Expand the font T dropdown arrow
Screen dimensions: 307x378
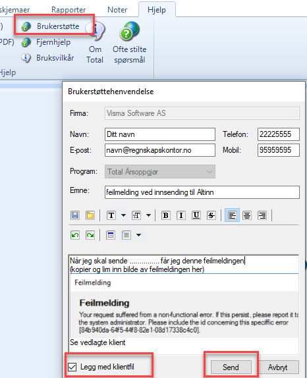(x=123, y=215)
